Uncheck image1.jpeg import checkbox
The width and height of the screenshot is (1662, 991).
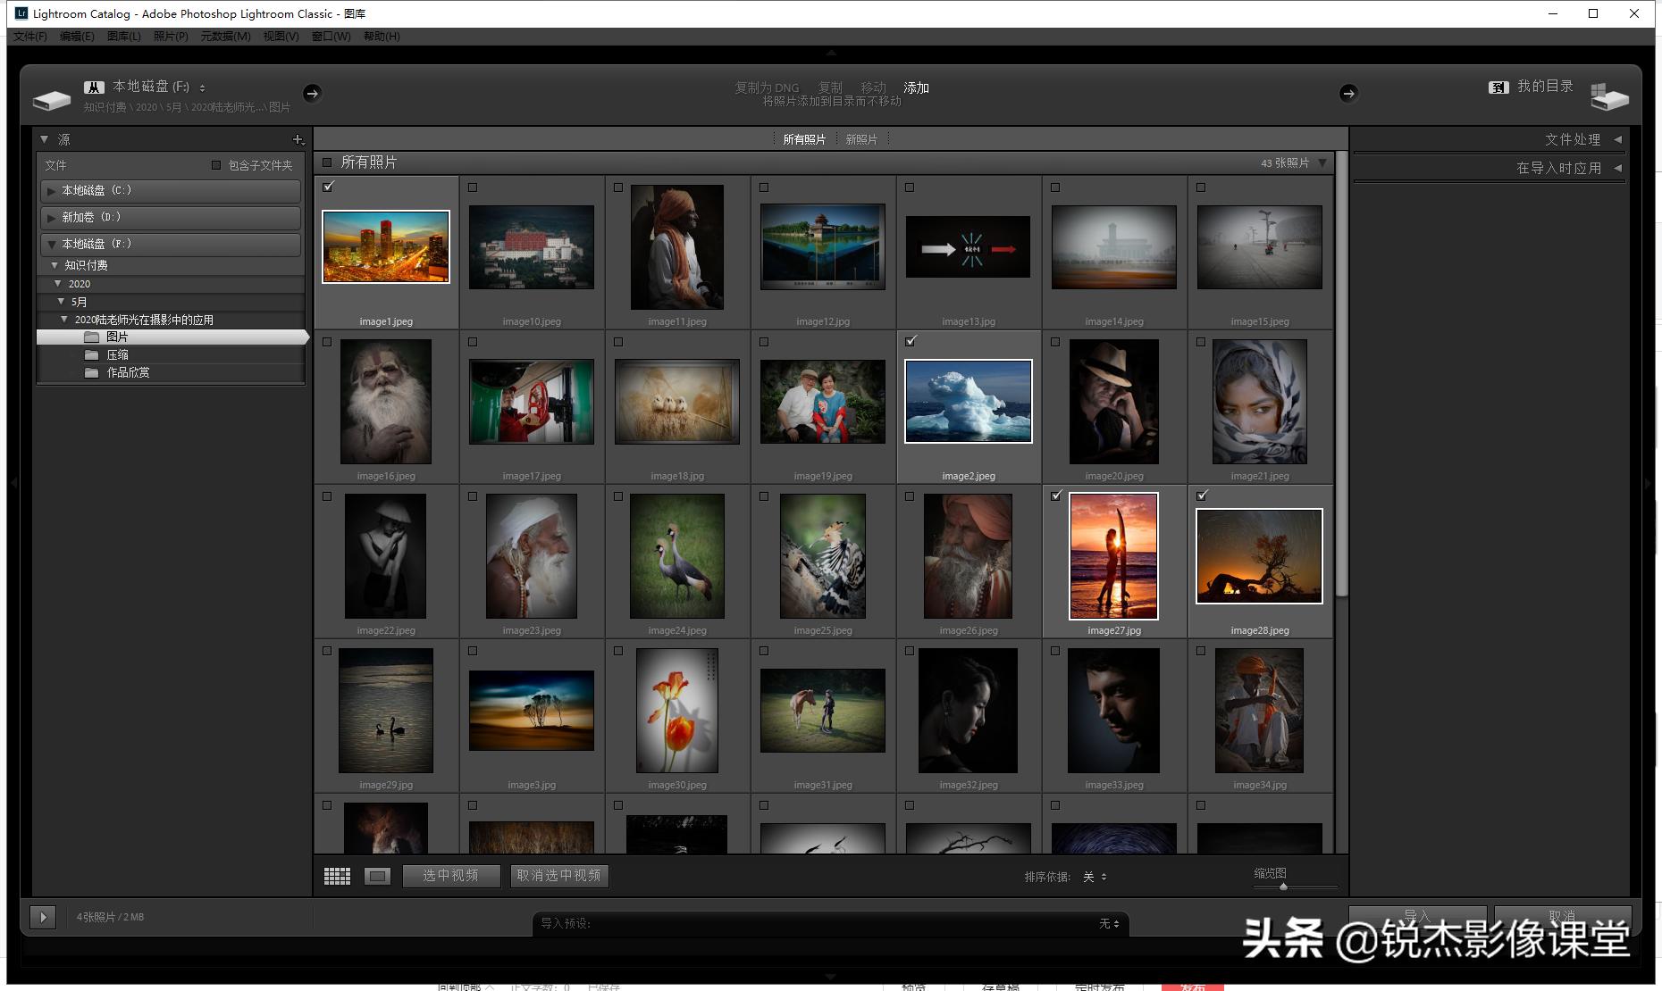click(328, 187)
